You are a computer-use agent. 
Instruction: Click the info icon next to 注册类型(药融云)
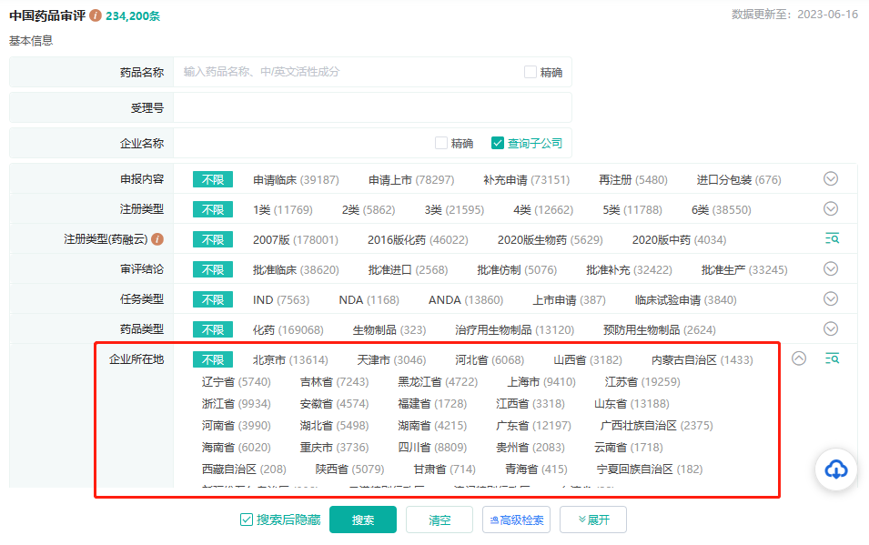157,239
